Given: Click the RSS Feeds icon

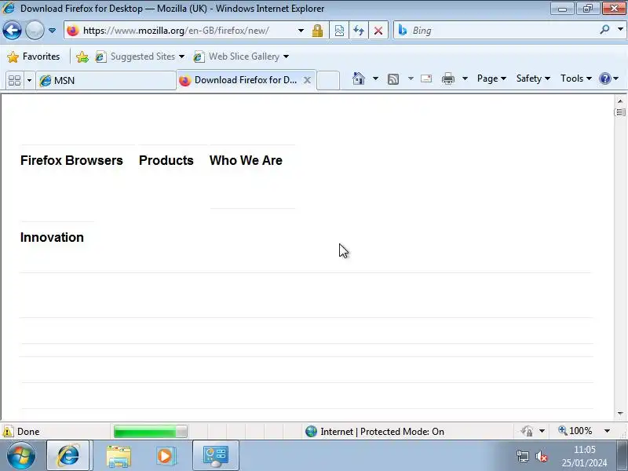Looking at the screenshot, I should pyautogui.click(x=393, y=79).
